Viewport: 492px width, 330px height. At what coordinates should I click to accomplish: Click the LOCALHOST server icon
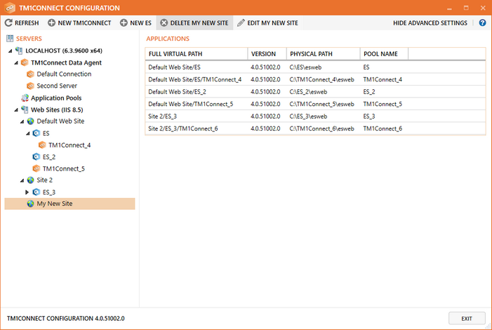19,51
